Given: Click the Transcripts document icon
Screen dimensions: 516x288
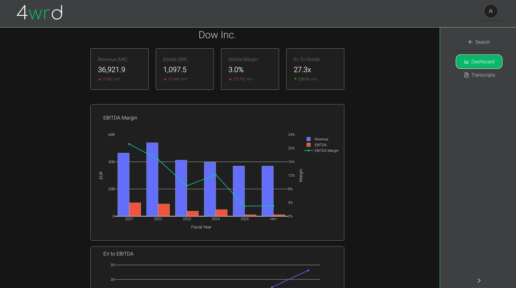Looking at the screenshot, I should [466, 75].
